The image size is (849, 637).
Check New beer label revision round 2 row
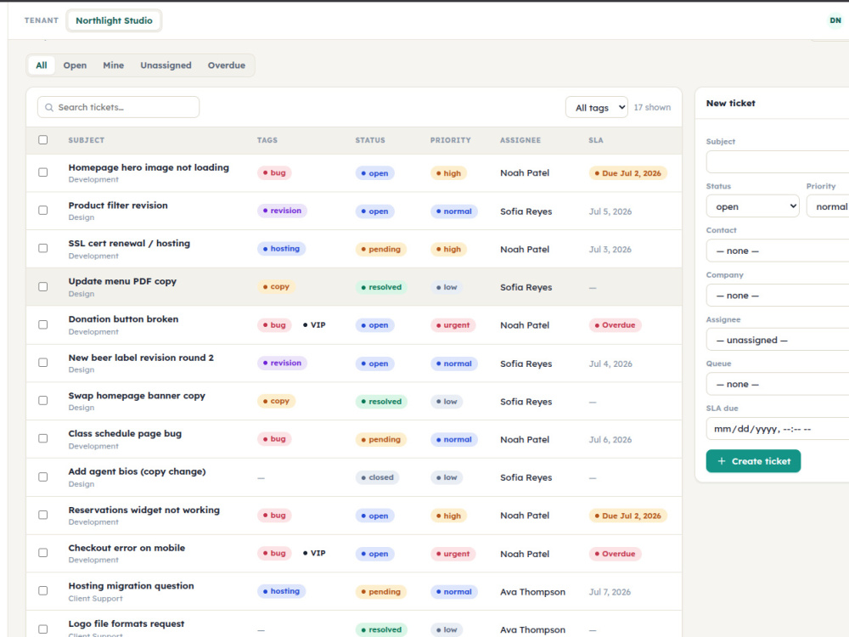(42, 363)
